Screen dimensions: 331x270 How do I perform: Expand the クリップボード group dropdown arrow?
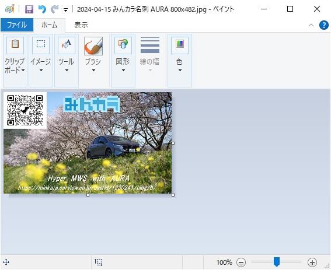tap(23, 70)
